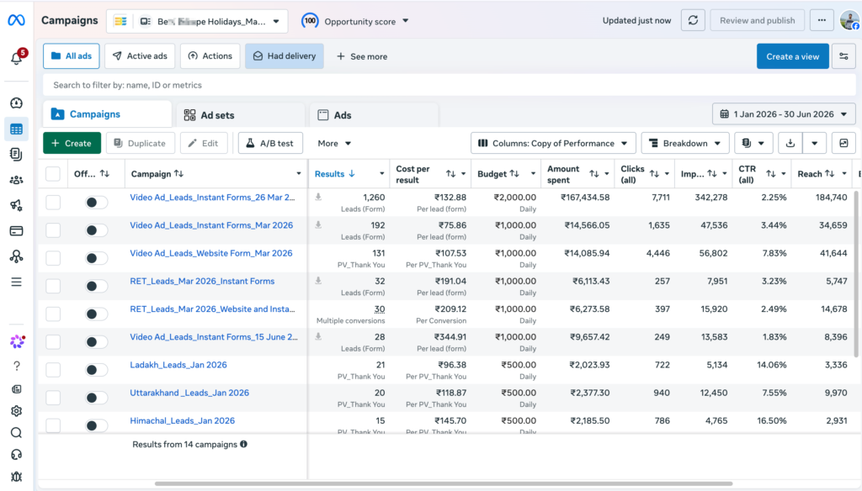This screenshot has width=862, height=491.
Task: Open the reports icon dropdown next to Breakdown
Action: tap(753, 143)
